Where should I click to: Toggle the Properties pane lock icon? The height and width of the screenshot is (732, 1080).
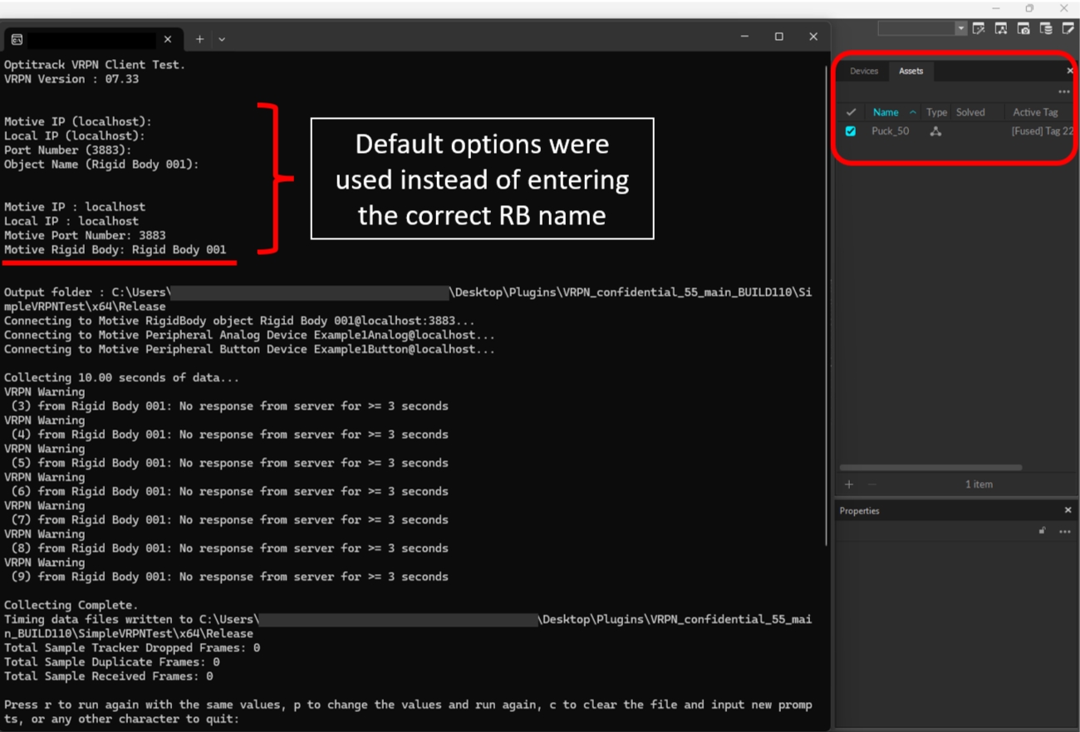(x=1042, y=531)
